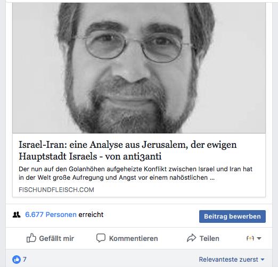Click the blue like reaction icon
Image resolution: width=278 pixels, height=267 pixels.
(17, 260)
